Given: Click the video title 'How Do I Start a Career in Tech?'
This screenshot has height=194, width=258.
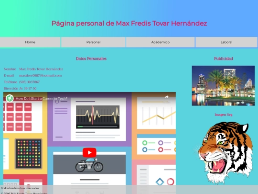Looking at the screenshot, I should 42,99.
